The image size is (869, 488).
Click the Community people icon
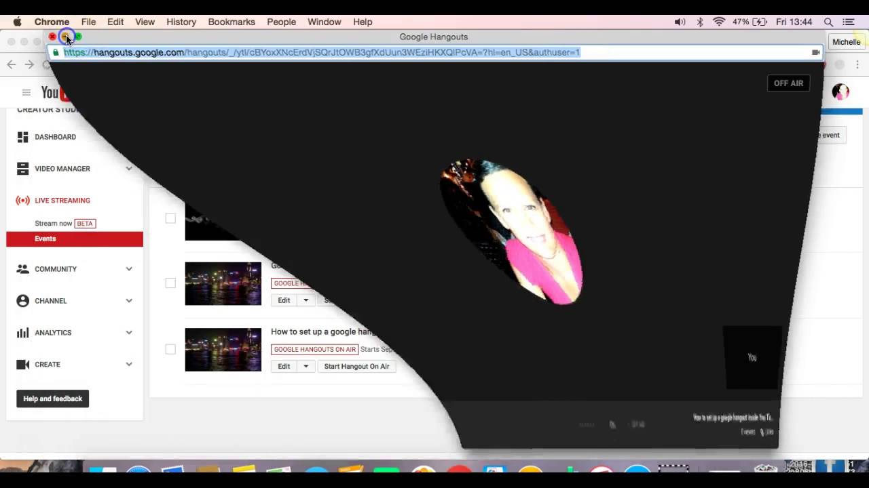click(x=22, y=269)
